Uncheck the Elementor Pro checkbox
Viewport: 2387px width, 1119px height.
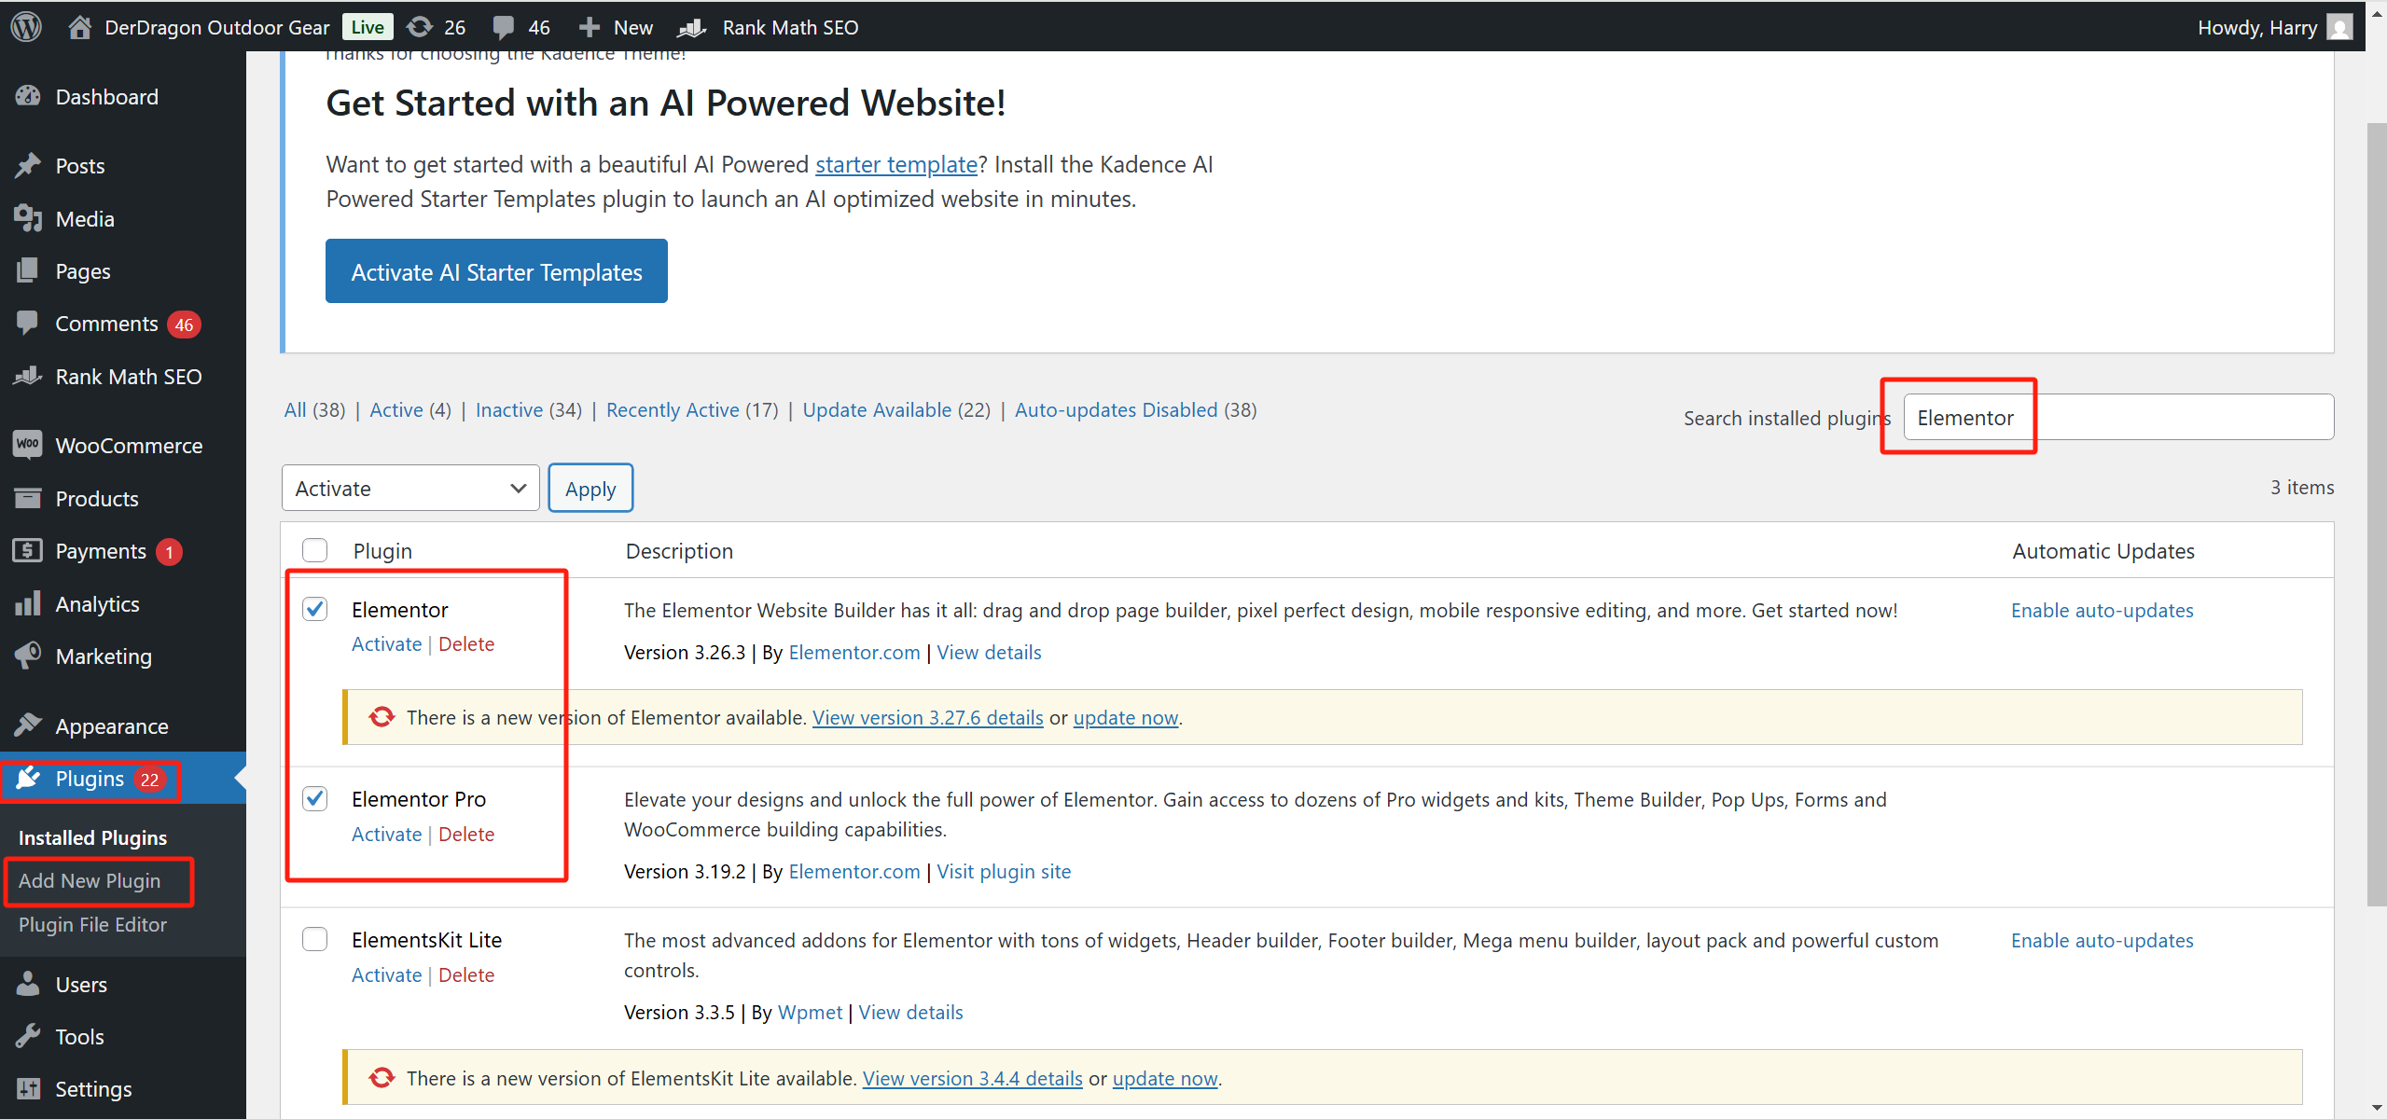(x=314, y=798)
